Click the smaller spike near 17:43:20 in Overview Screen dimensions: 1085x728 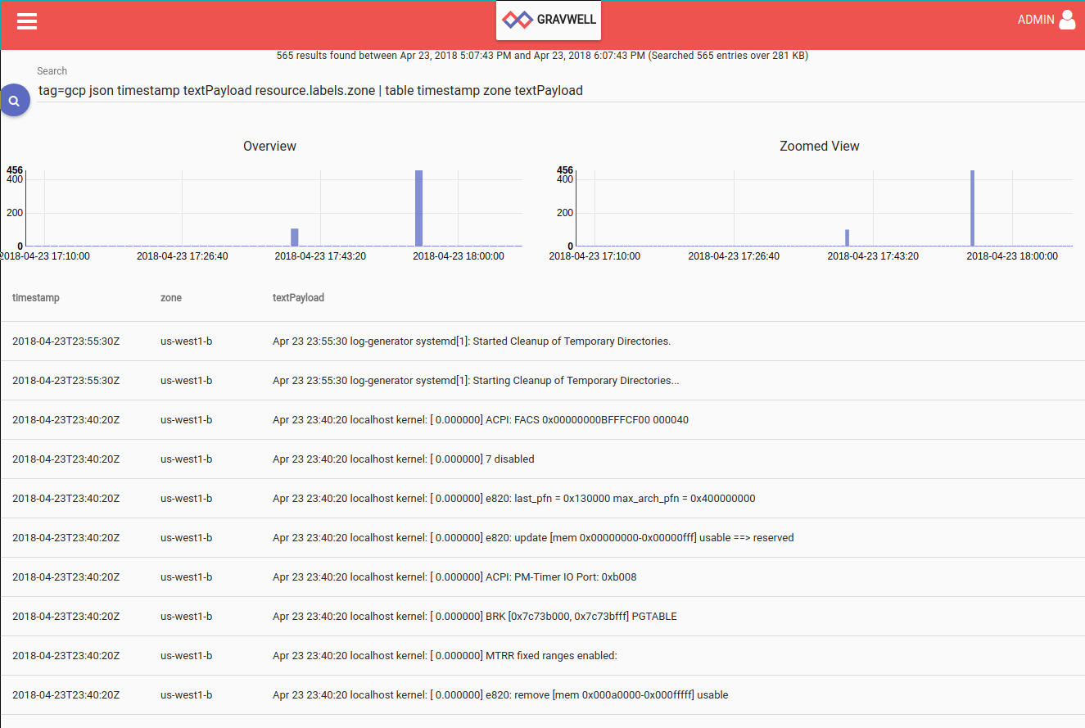coord(294,237)
